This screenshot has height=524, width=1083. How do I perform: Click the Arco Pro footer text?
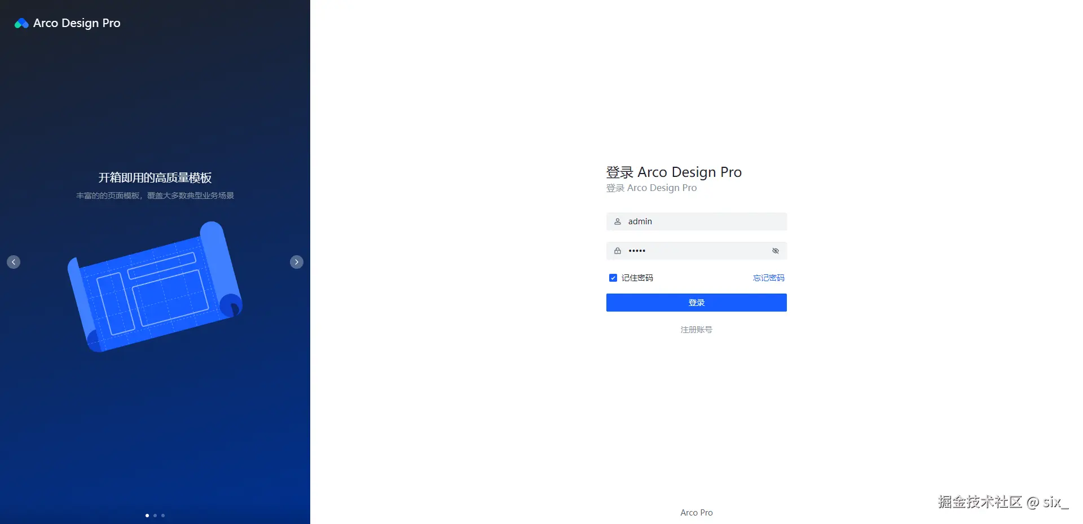697,512
